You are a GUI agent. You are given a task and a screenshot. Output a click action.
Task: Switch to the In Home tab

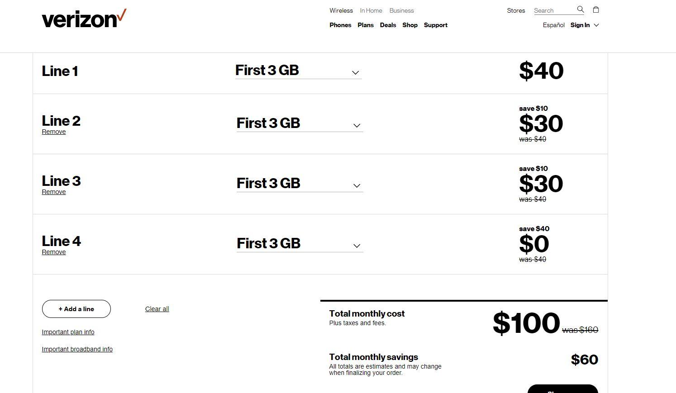tap(371, 11)
